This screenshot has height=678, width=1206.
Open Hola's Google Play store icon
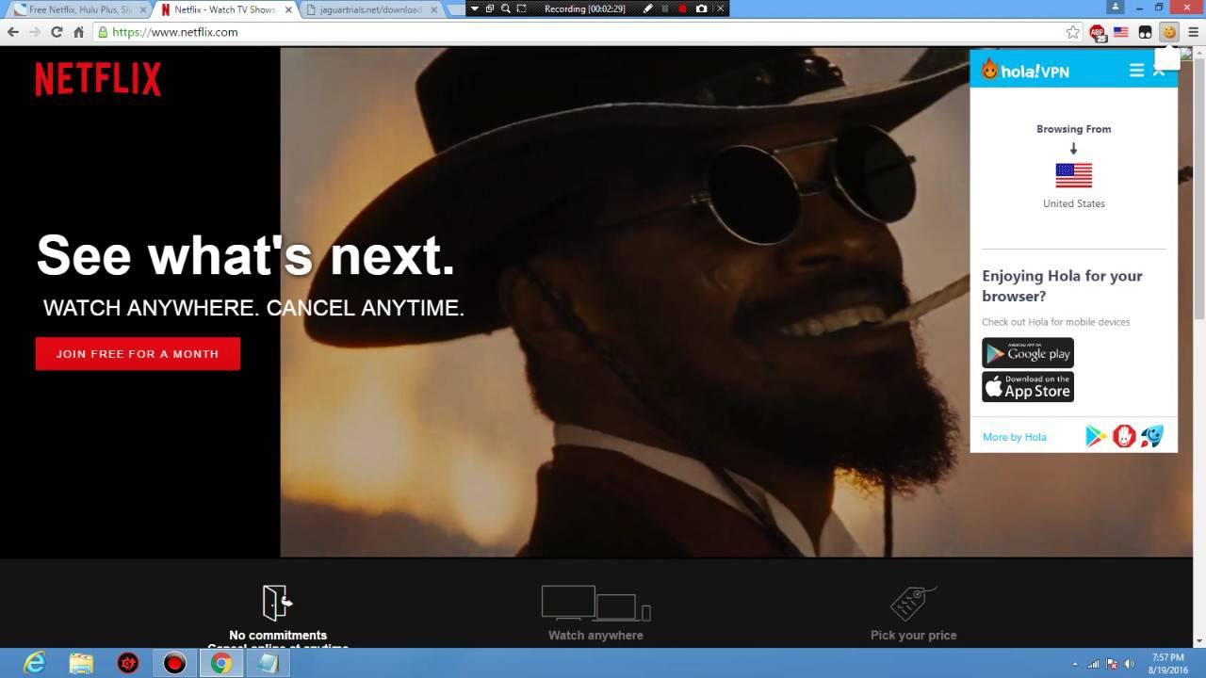[x=1096, y=436]
